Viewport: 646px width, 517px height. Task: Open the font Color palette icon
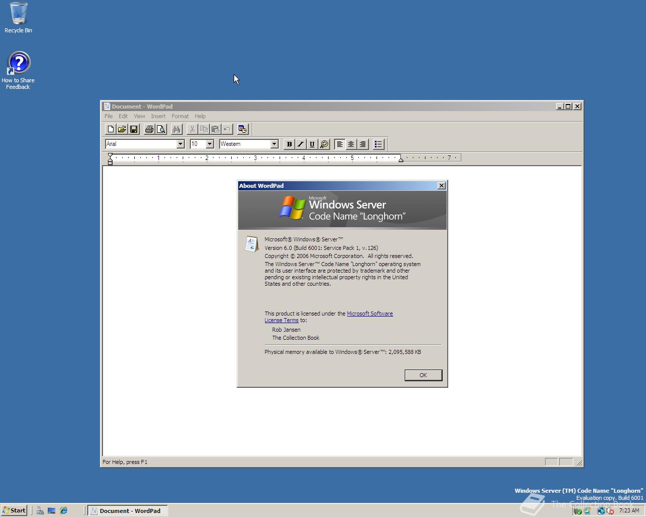tap(325, 144)
